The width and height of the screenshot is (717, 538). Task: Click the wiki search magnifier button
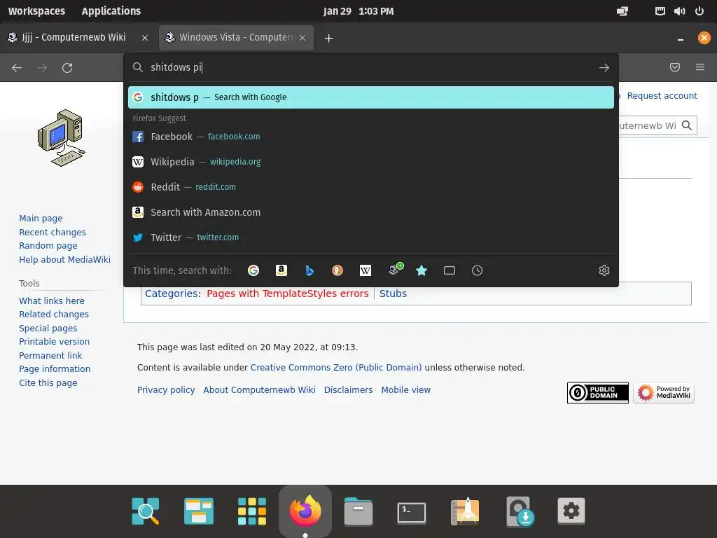[687, 125]
